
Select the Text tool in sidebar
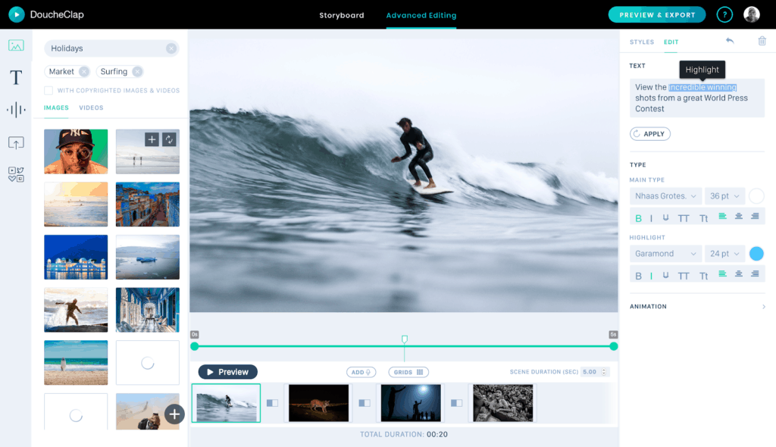point(16,77)
